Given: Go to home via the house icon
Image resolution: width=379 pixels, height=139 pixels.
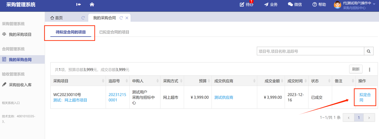Looking at the screenshot, I should [x=92, y=4].
